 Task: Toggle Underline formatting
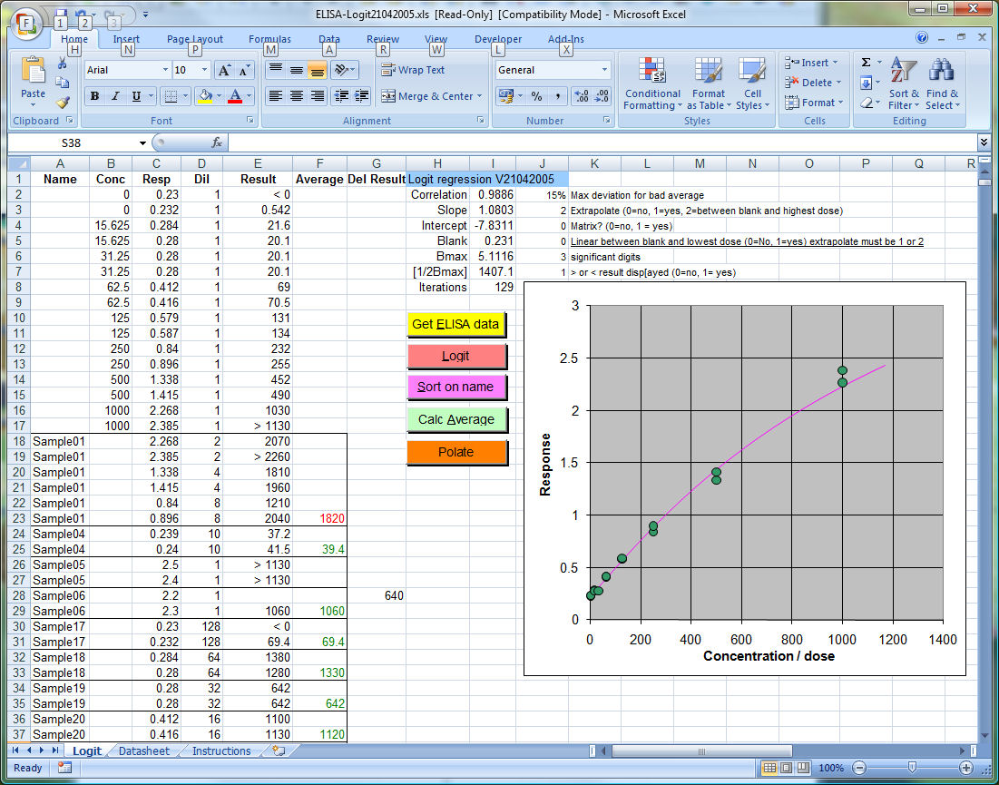point(136,96)
